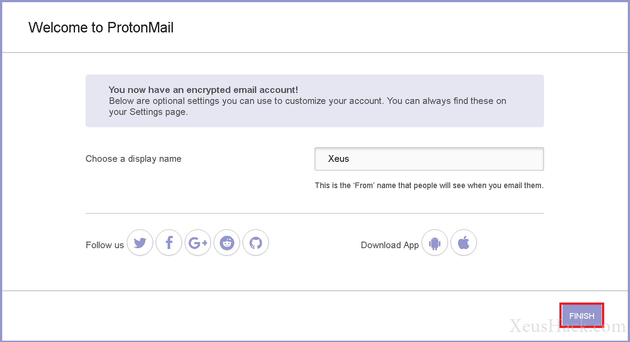Open the Twitter follow icon

pyautogui.click(x=140, y=242)
